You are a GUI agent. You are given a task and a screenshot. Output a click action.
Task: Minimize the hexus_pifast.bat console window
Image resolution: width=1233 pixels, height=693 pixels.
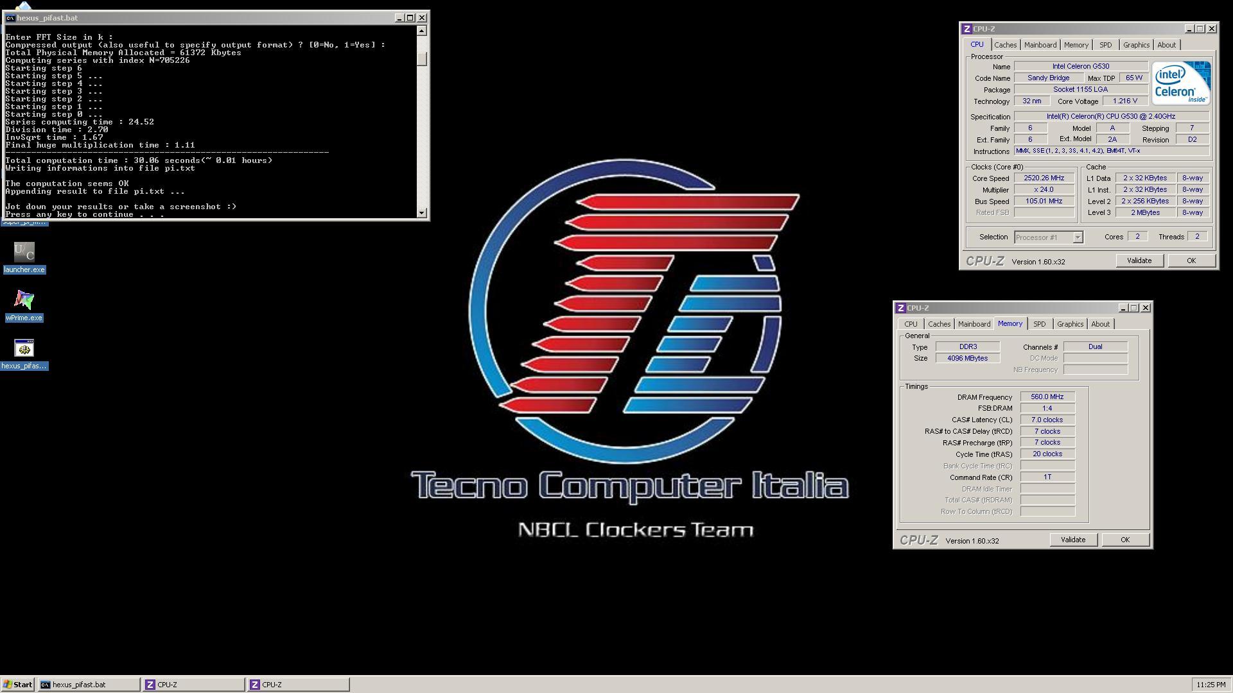tap(399, 18)
